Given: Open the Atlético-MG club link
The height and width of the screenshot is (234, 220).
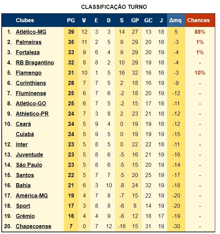Looking at the screenshot, I should coord(31,32).
